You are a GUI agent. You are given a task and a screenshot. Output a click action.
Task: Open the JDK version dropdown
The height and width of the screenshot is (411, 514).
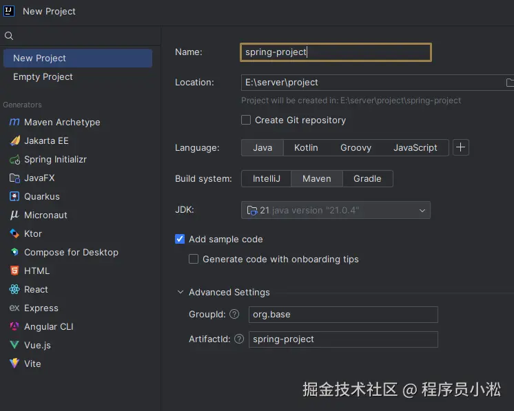coord(336,210)
